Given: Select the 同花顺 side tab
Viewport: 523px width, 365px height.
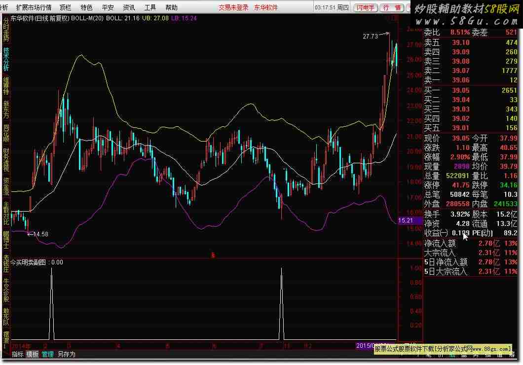Looking at the screenshot, I should tap(6, 133).
